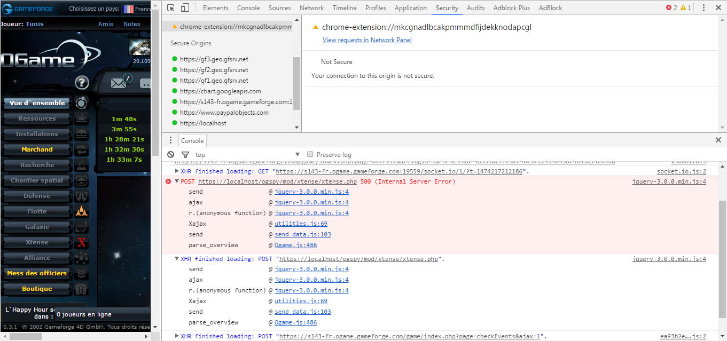The image size is (727, 341).
Task: Open the Profiles tab
Action: click(x=376, y=8)
